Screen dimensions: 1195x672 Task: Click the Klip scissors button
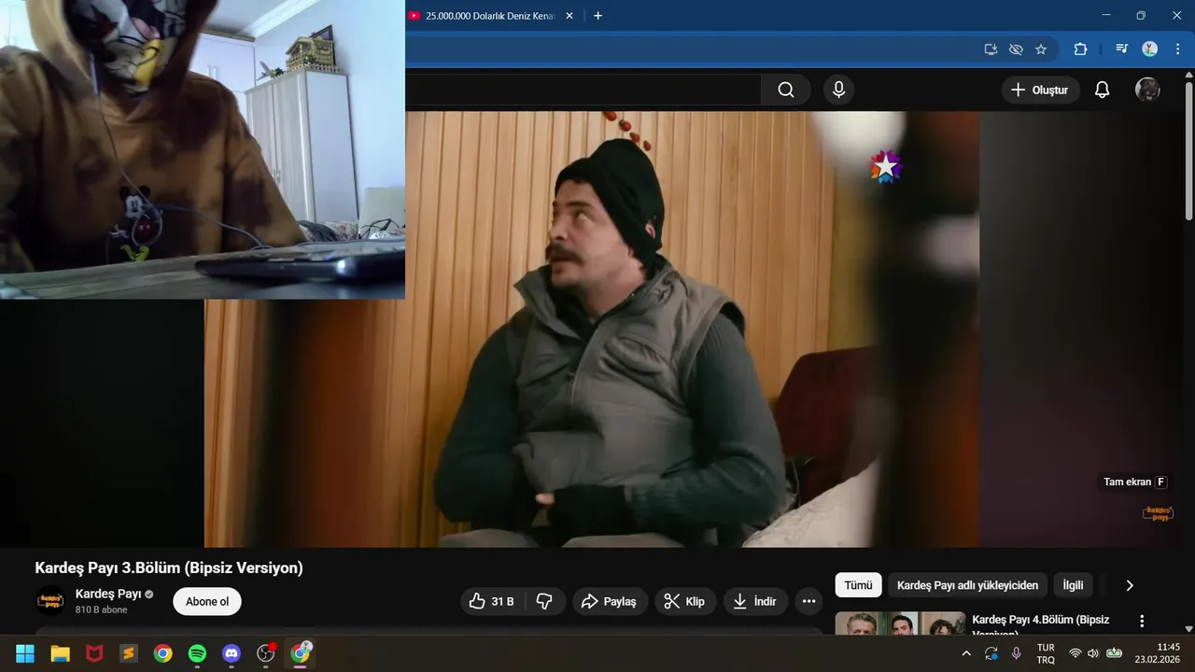(685, 601)
